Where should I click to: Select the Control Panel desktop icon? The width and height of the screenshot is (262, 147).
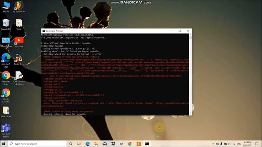[6, 42]
